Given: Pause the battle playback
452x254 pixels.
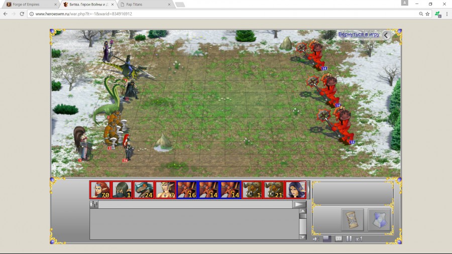Looking at the screenshot, I should click(349, 239).
